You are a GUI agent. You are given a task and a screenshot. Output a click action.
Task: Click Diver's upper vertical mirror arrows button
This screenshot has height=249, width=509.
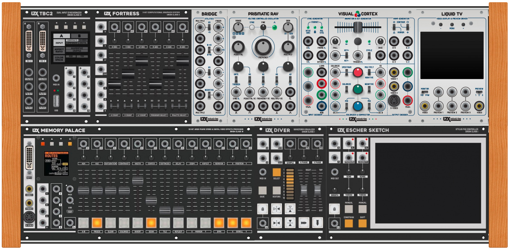coord(290,209)
